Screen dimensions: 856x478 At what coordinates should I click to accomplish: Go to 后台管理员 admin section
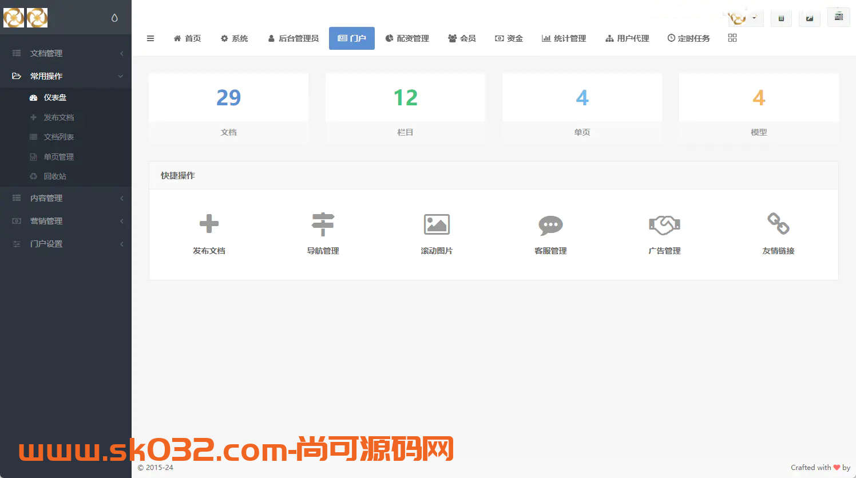294,38
